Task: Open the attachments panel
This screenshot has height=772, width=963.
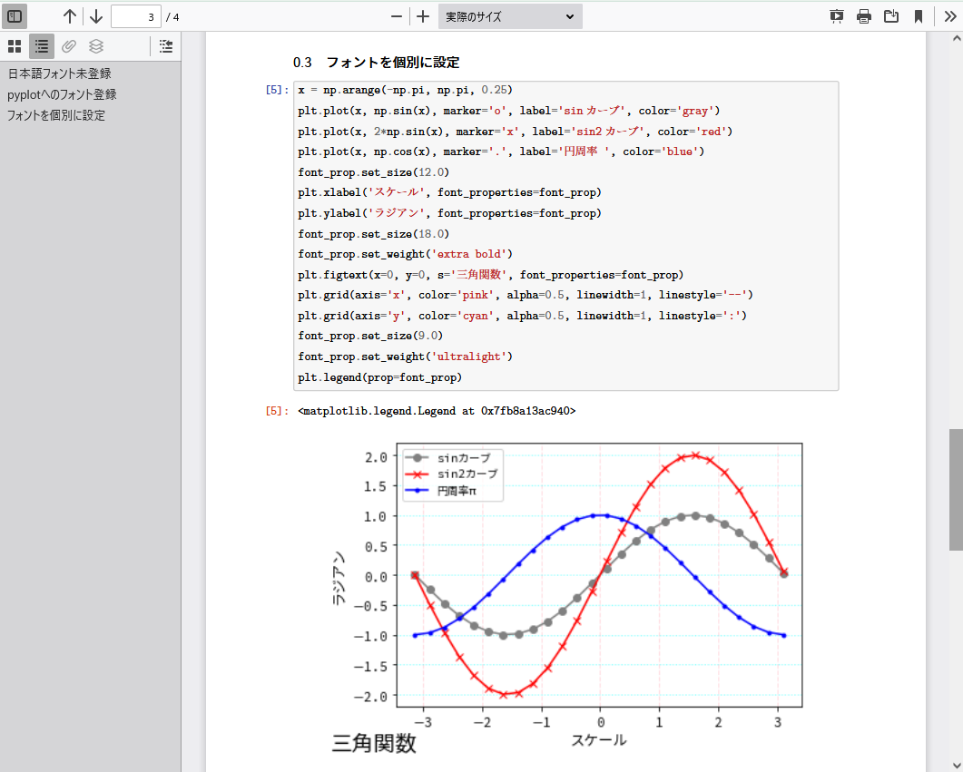Action: point(68,46)
